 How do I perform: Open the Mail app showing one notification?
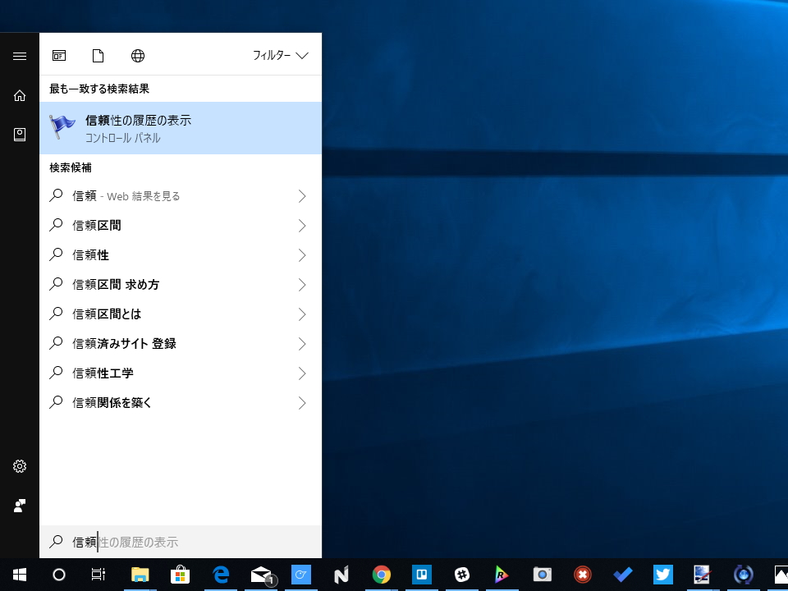261,574
